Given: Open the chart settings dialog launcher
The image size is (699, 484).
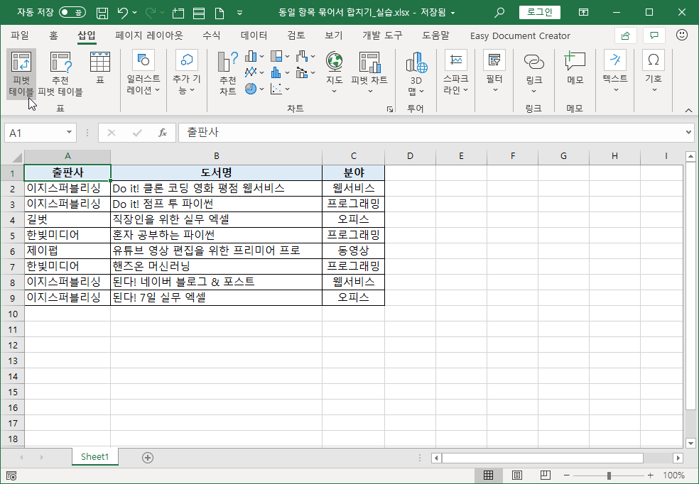Looking at the screenshot, I should [389, 109].
